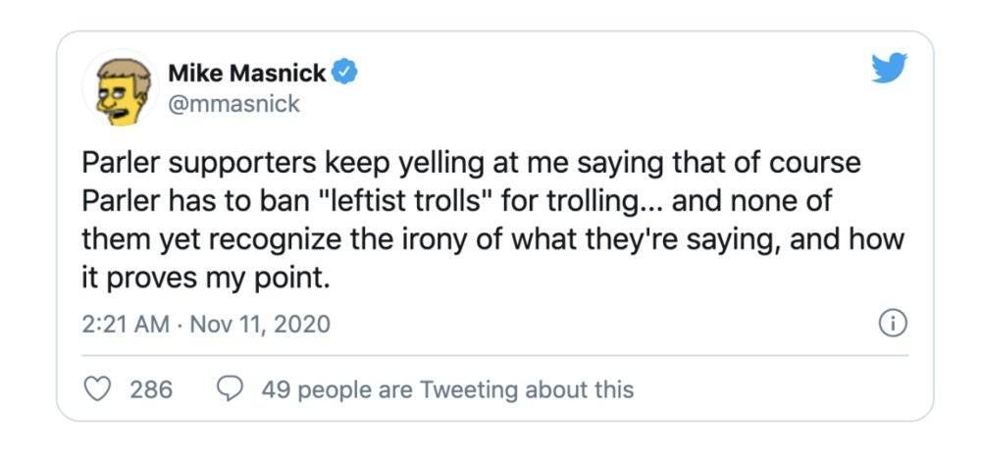981x465 pixels.
Task: Click the words 'and how' ending the third line
Action: (x=848, y=240)
